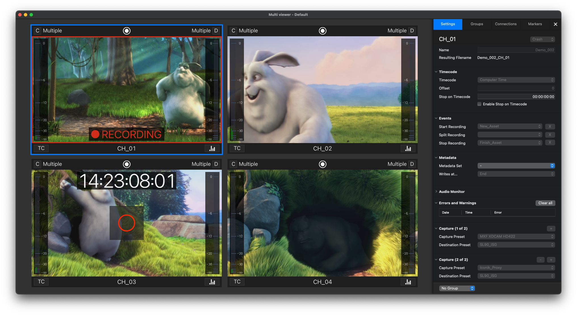Viewport: 577px width, 315px height.
Task: Open Destination Preset dropdown in Capture (1 of 2)
Action: click(516, 245)
